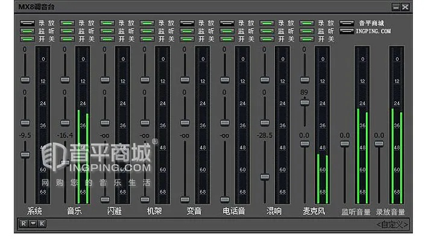This screenshot has width=428, height=240.
Task: Switch off 开关 for the 音乐 channel
Action: [67, 39]
